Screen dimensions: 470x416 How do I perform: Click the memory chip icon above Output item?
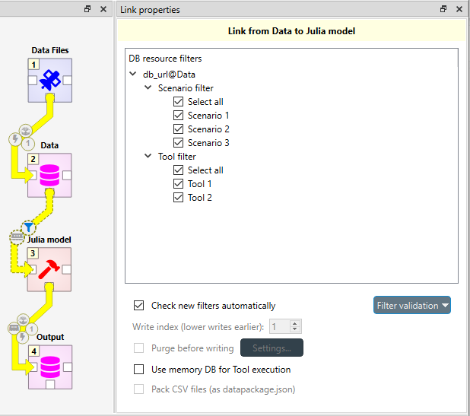(14, 328)
